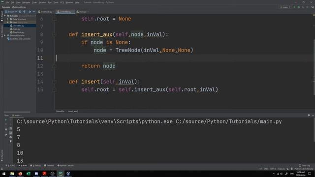315x177 pixels.
Task: Open the Windows Start menu
Action: (x=4, y=174)
